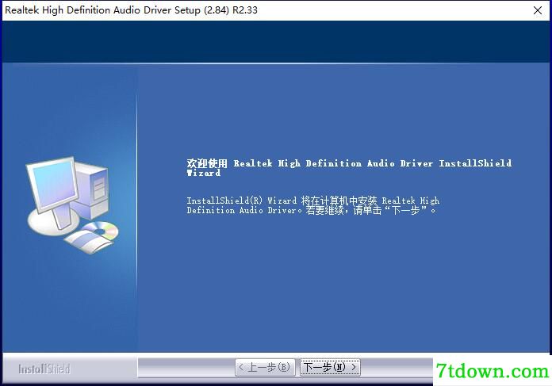Click the InstallShield logo
Image resolution: width=552 pixels, height=386 pixels.
pyautogui.click(x=44, y=369)
